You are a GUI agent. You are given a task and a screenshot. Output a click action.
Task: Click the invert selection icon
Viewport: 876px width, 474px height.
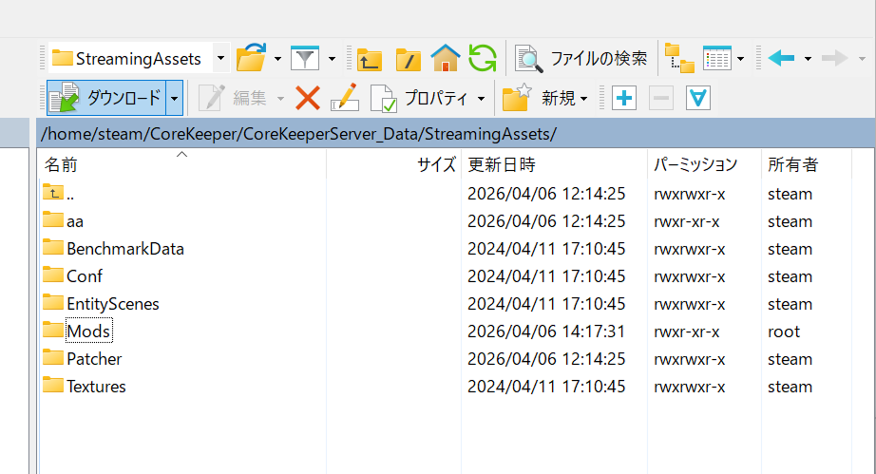pyautogui.click(x=698, y=98)
